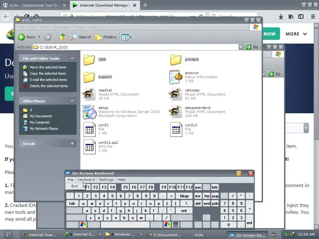Collapse the File and Folder Tasks panel
The image size is (319, 239).
[x=72, y=58]
